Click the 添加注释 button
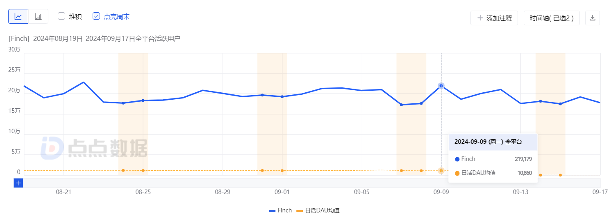 (x=494, y=18)
